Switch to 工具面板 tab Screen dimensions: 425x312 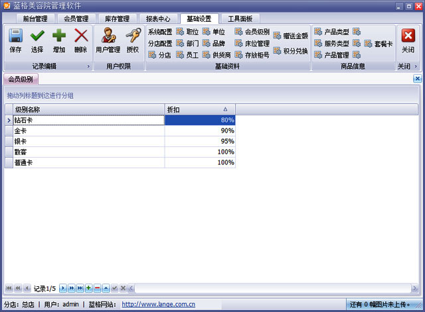click(x=240, y=19)
